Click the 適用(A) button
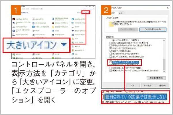 tap(162, 85)
